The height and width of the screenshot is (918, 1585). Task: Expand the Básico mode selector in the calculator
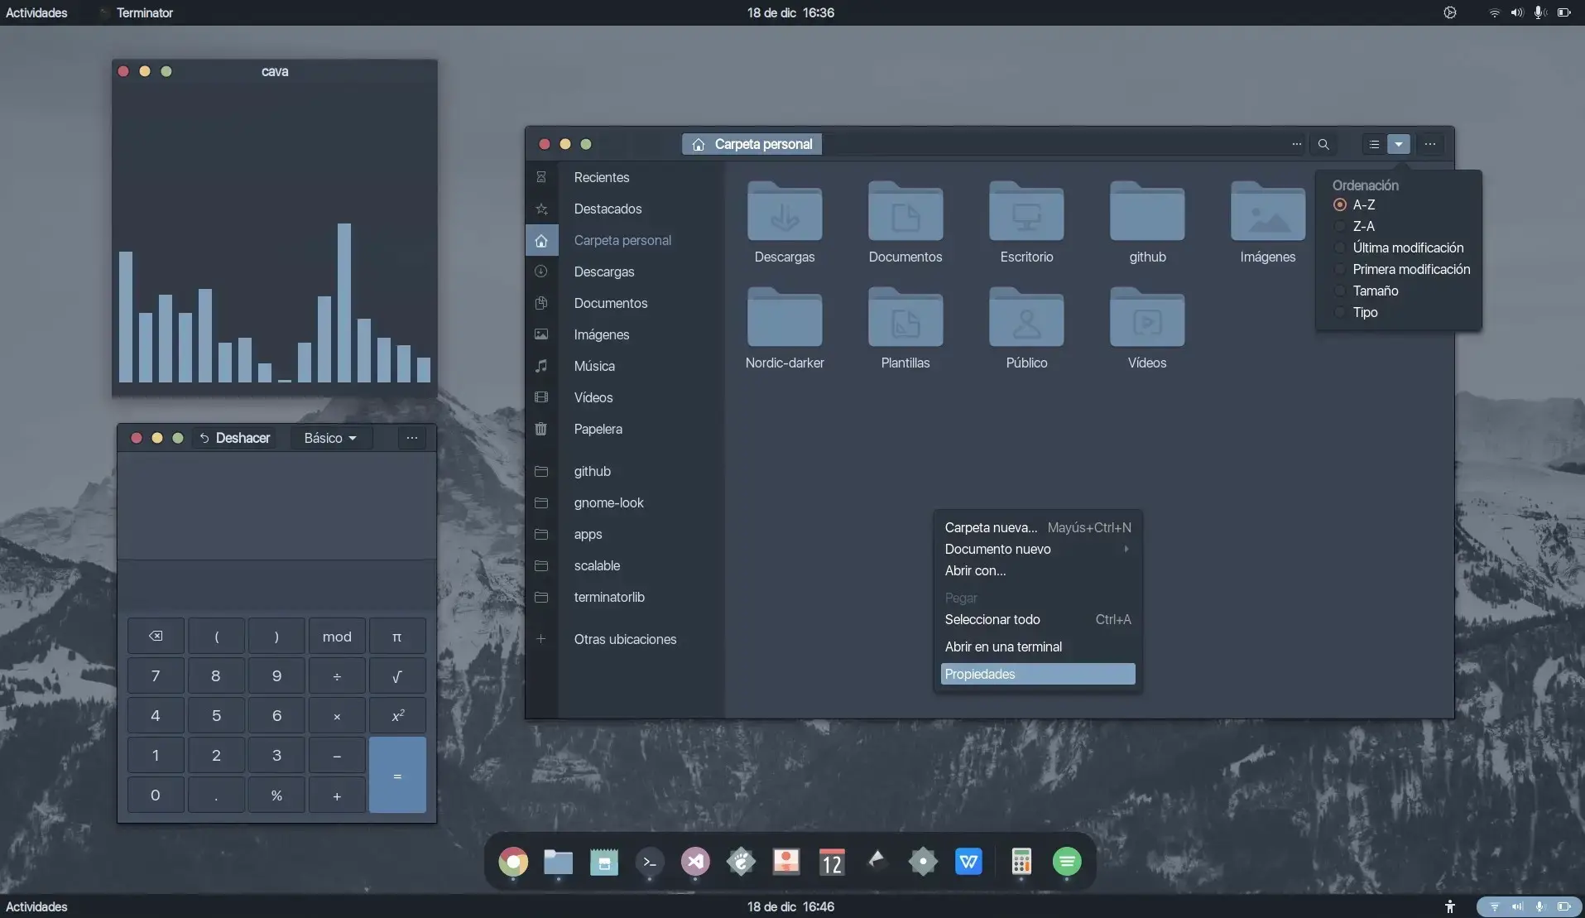pyautogui.click(x=330, y=437)
